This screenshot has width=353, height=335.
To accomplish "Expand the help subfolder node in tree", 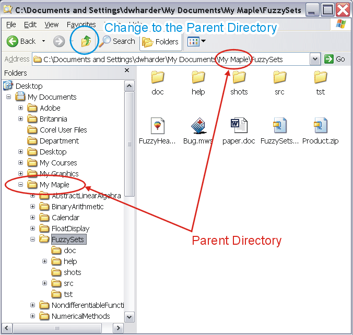I will pyautogui.click(x=44, y=261).
